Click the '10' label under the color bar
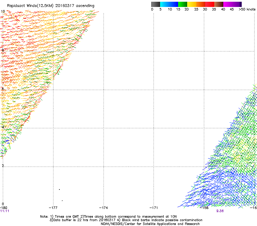 point(170,9)
